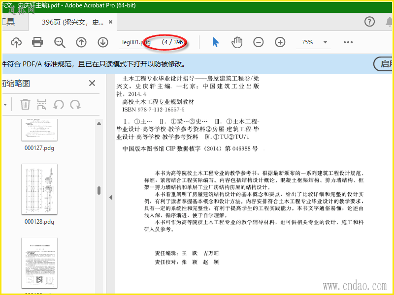Click the ISBN 978-7-112-16557-5 line

click(x=153, y=110)
